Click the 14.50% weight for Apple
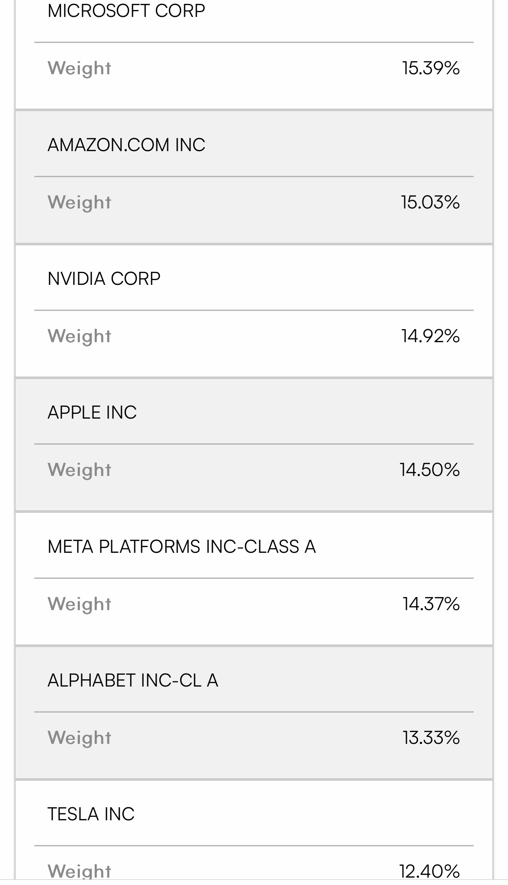This screenshot has width=508, height=885. click(430, 470)
